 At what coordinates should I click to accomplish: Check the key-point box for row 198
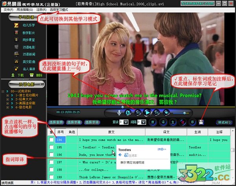(51, 170)
